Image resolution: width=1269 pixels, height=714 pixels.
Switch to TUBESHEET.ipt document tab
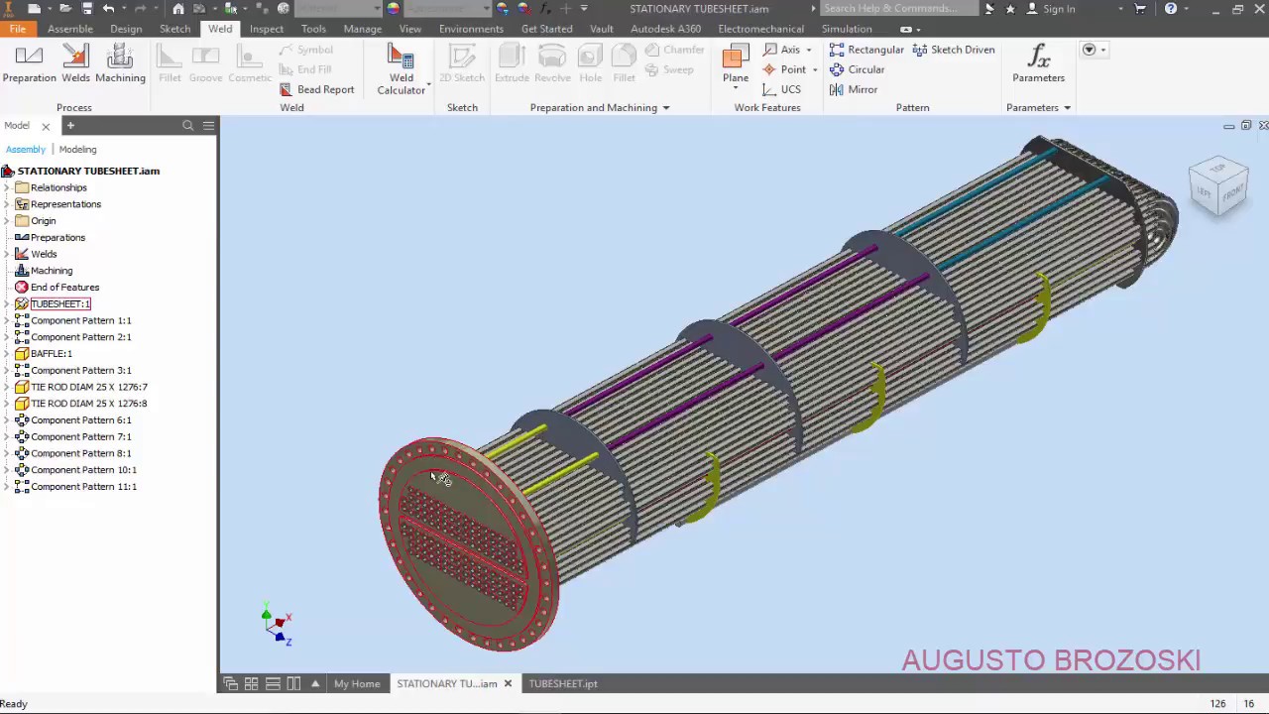point(563,683)
